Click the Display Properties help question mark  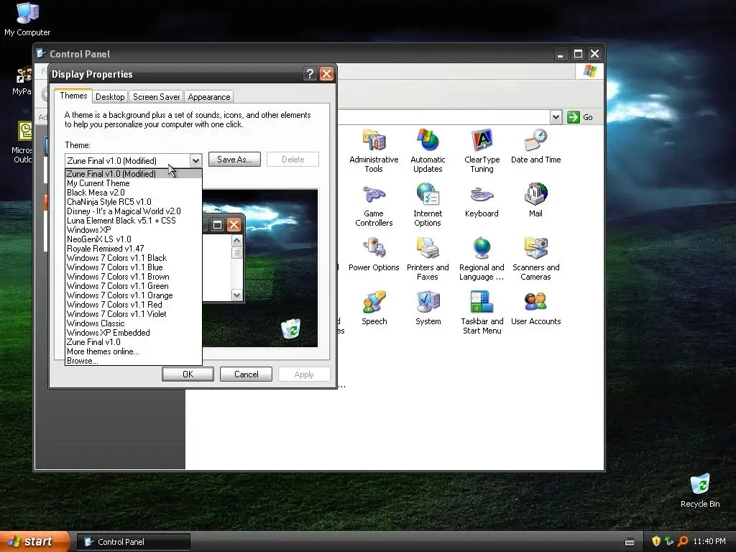point(310,74)
